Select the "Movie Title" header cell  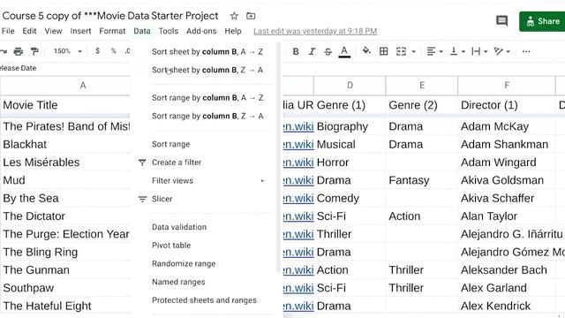65,105
